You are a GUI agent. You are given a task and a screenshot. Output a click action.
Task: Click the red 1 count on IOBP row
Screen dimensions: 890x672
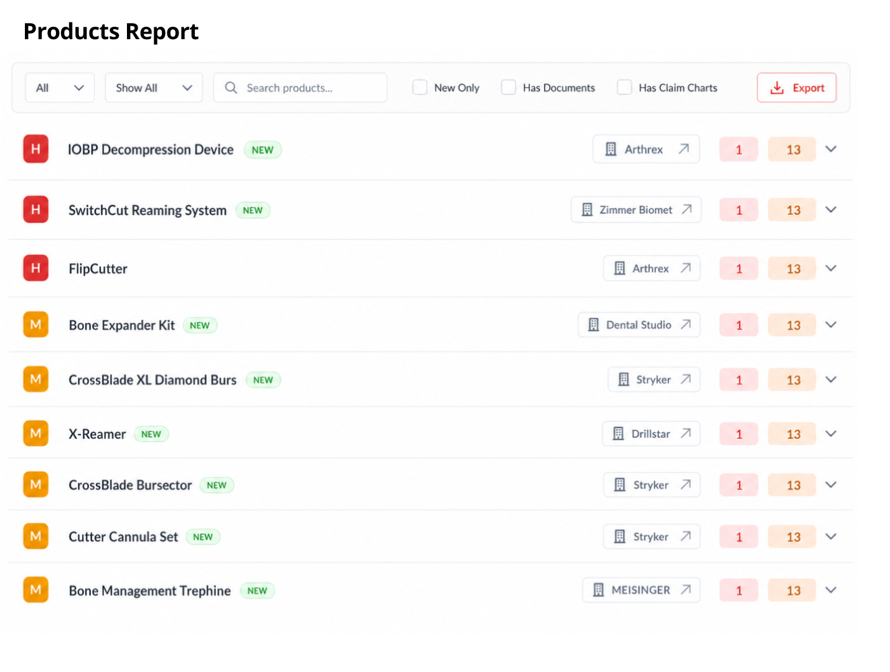click(739, 149)
